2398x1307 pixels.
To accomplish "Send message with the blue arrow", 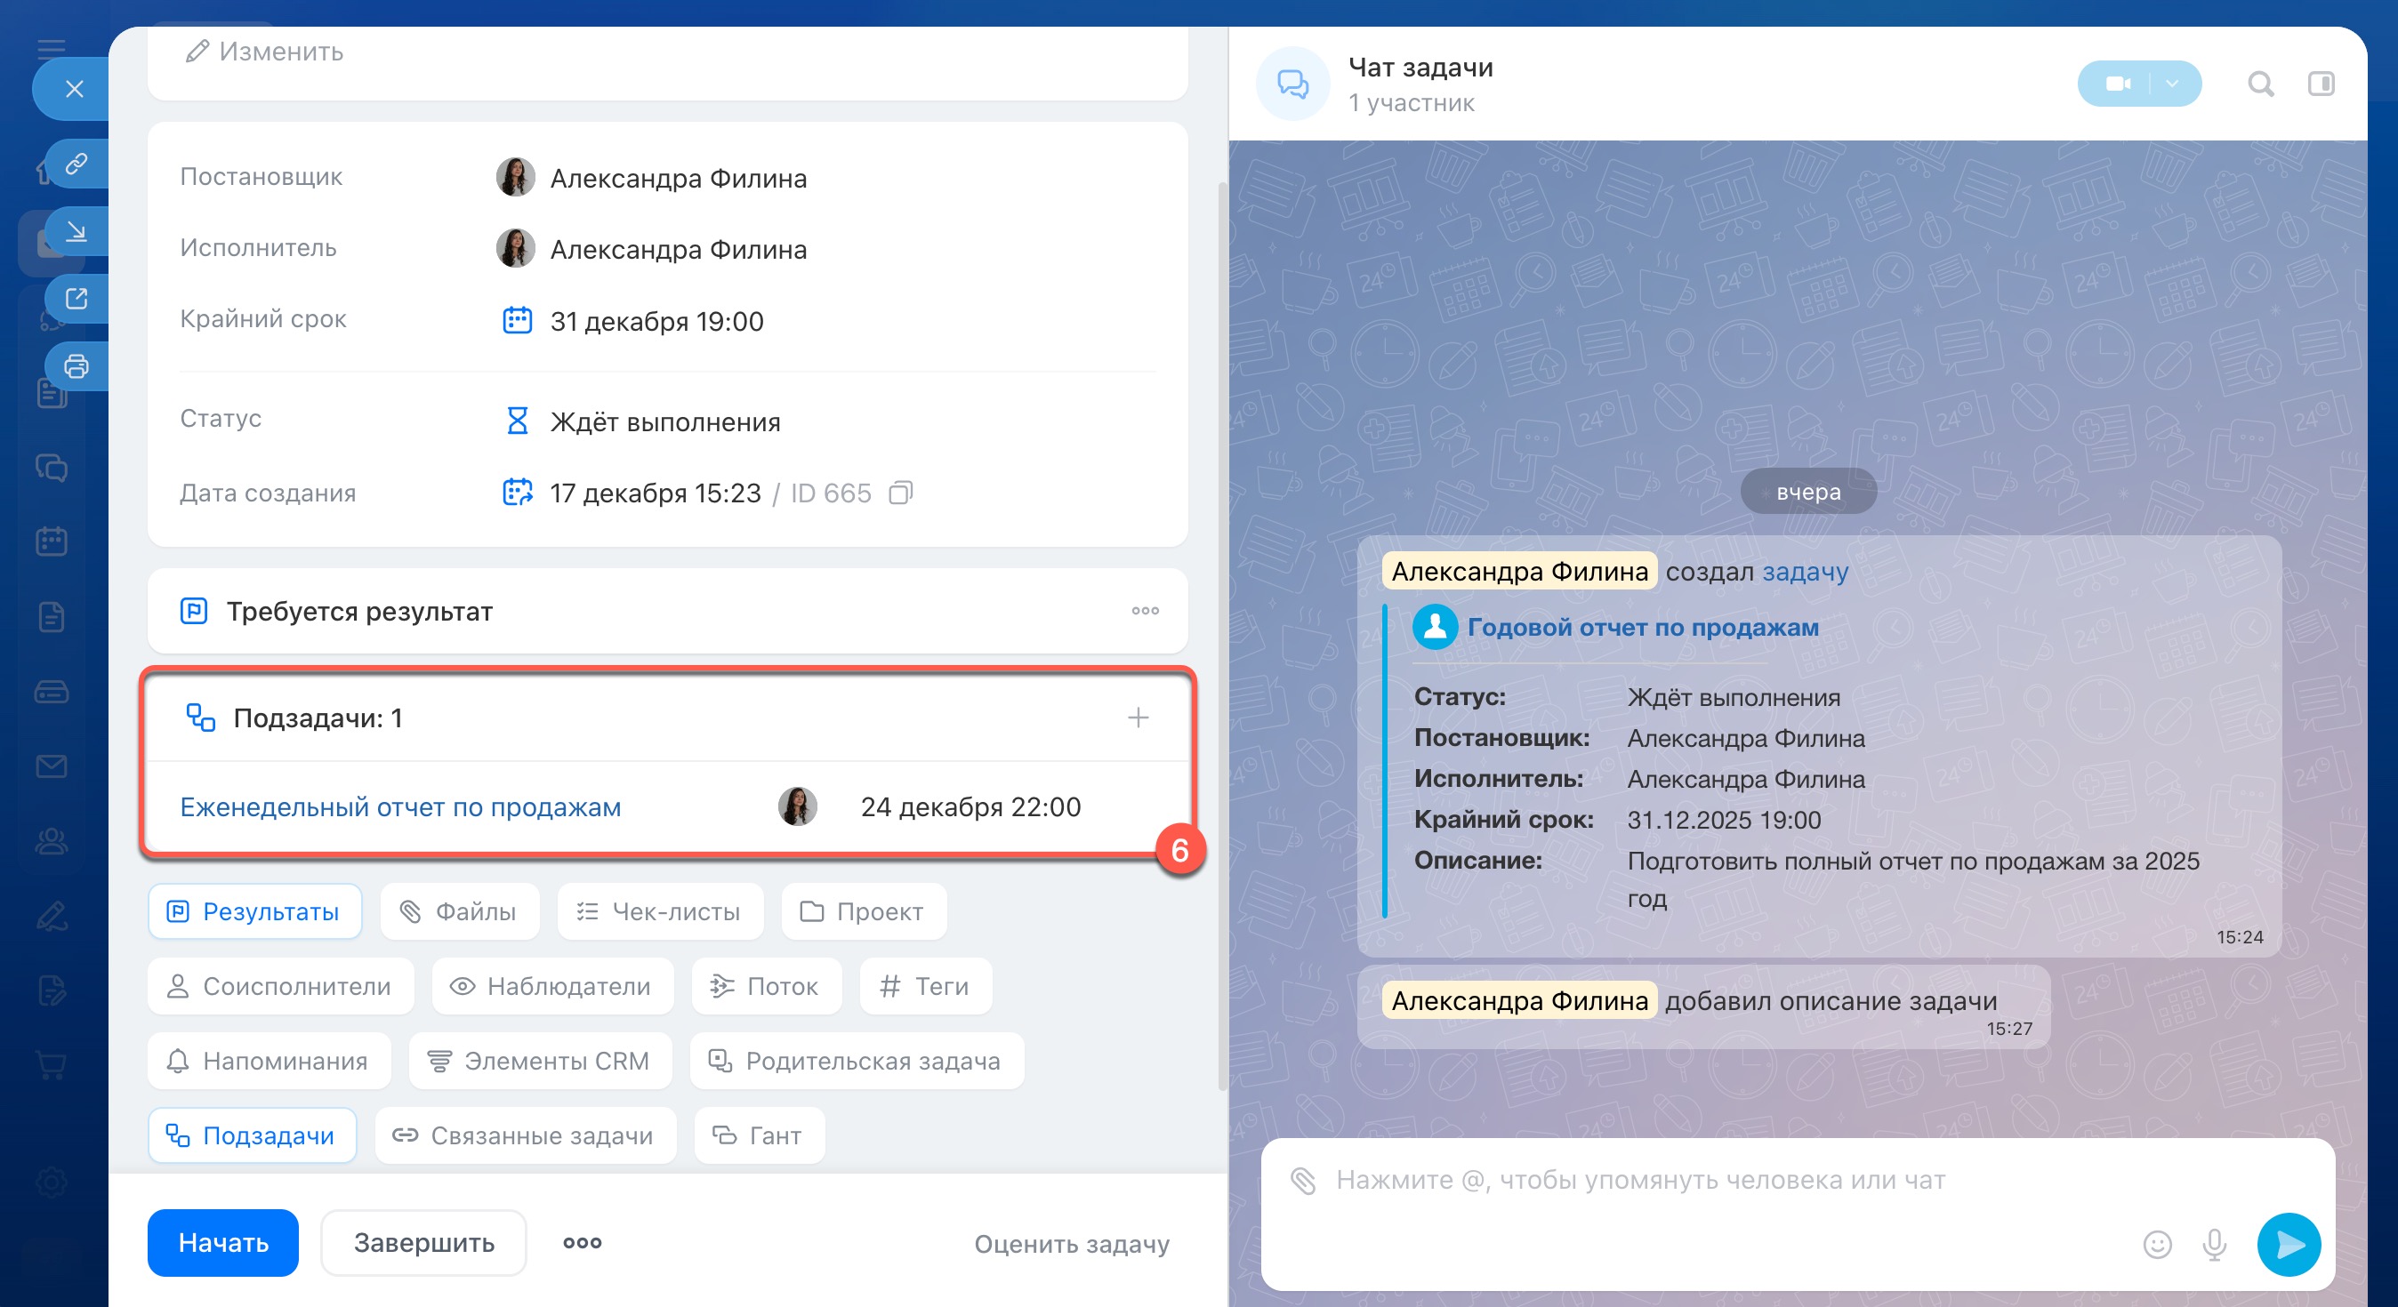I will coord(2289,1245).
